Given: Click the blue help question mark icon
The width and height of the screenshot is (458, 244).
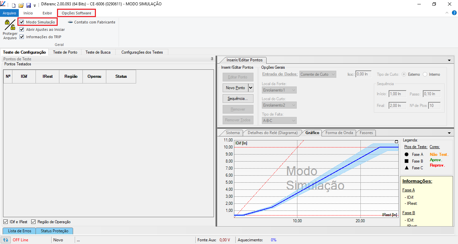Looking at the screenshot, I should [454, 13].
